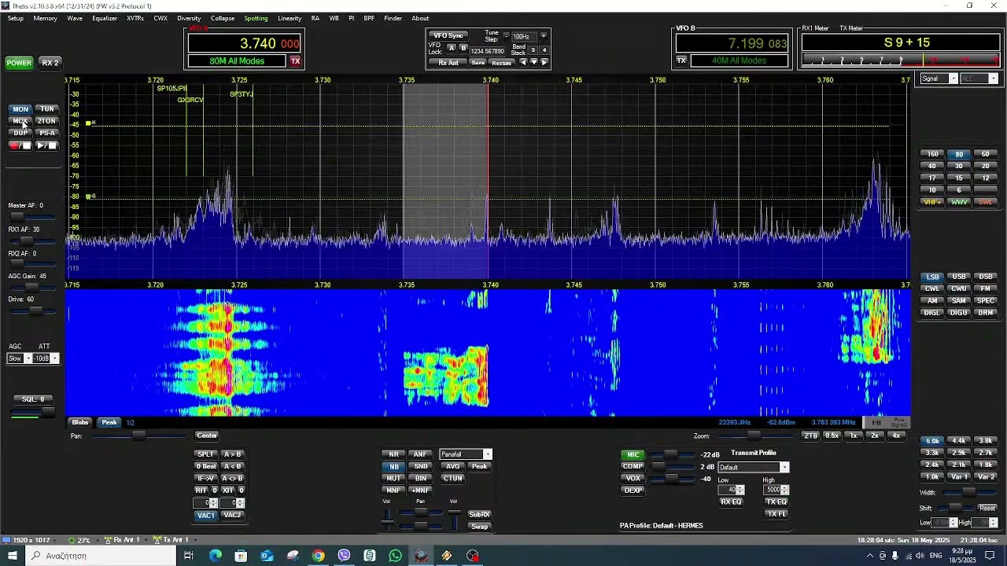Increase the transmit filter High stepper
Screen dimensions: 1007x566
[x=785, y=487]
